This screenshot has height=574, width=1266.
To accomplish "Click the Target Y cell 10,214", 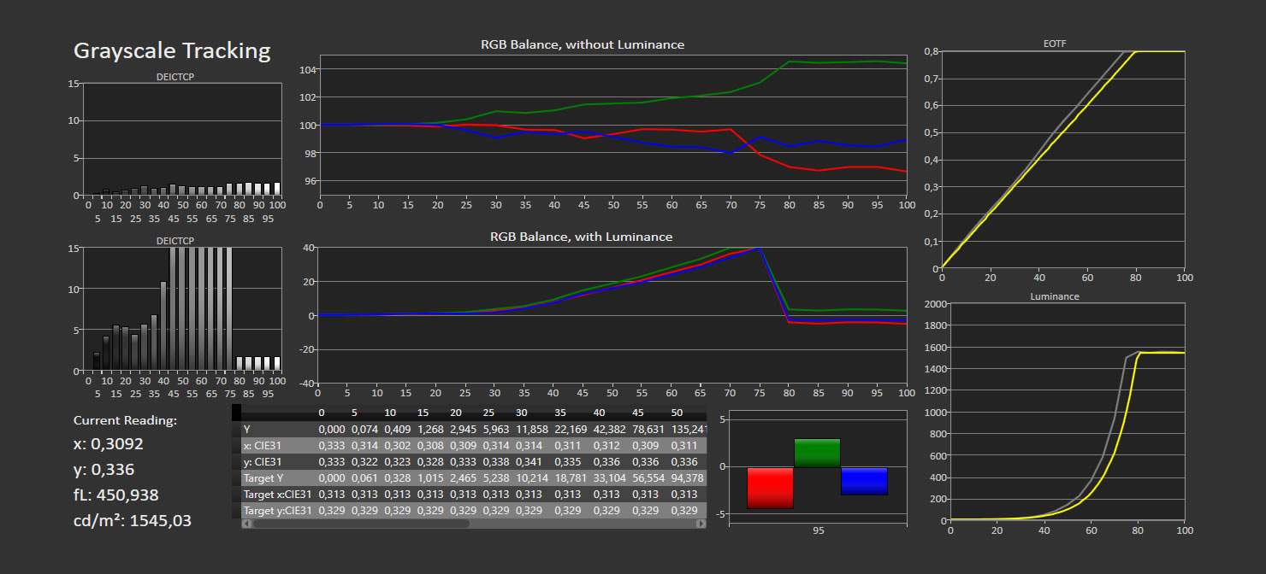I will tap(531, 477).
